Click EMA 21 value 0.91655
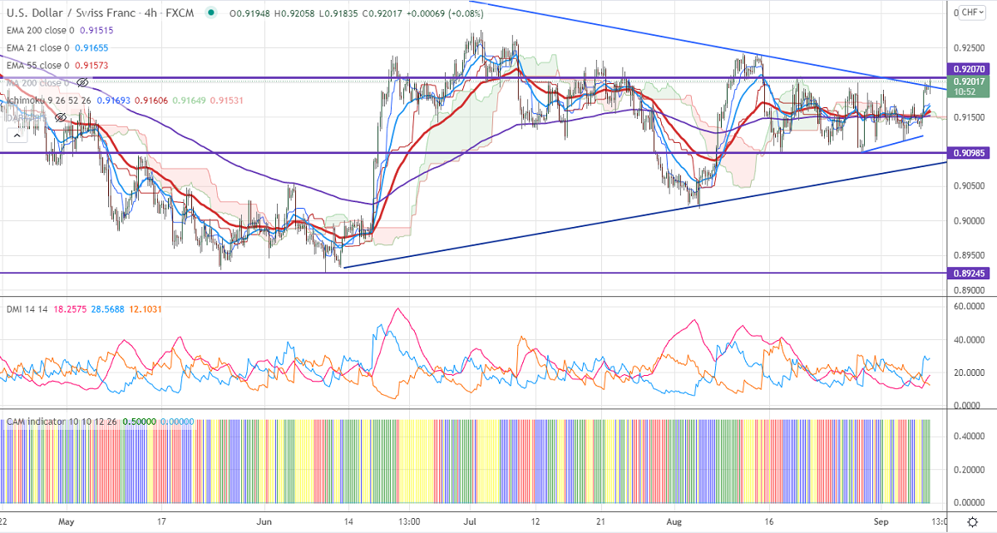The image size is (997, 533). coord(91,47)
